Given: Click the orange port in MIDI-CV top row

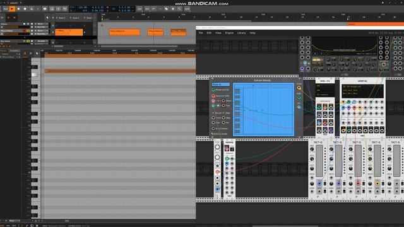Looking at the screenshot, I should pyautogui.click(x=325, y=107).
